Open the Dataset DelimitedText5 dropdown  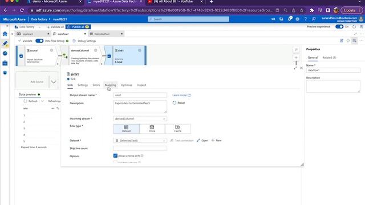(140, 141)
